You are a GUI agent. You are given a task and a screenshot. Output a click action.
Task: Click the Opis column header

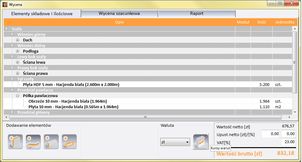(x=119, y=22)
